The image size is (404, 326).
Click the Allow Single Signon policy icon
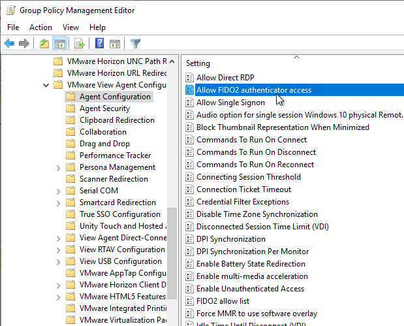tap(190, 103)
